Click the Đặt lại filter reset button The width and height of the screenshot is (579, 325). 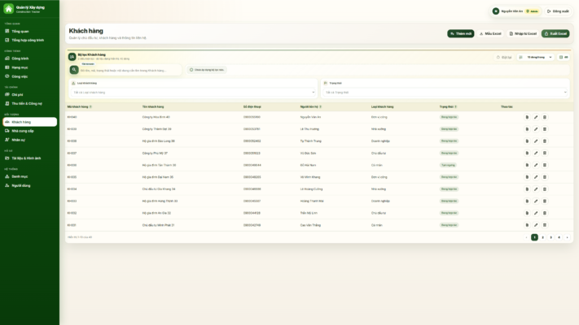503,57
